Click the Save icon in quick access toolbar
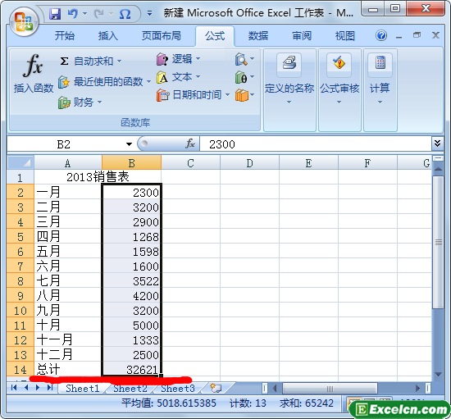This screenshot has height=419, width=451. [55, 14]
